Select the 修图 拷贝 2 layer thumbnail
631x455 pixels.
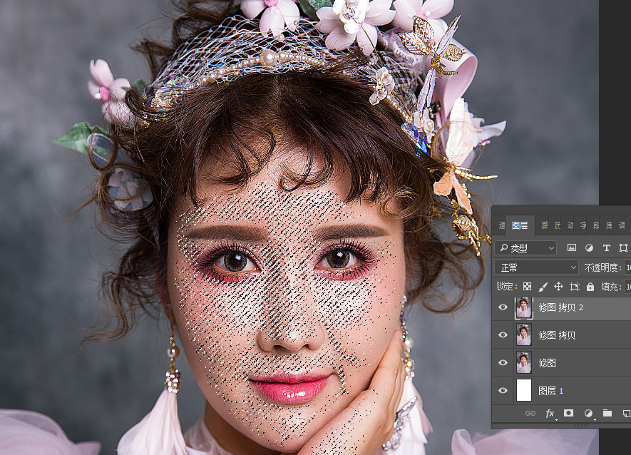click(x=524, y=307)
